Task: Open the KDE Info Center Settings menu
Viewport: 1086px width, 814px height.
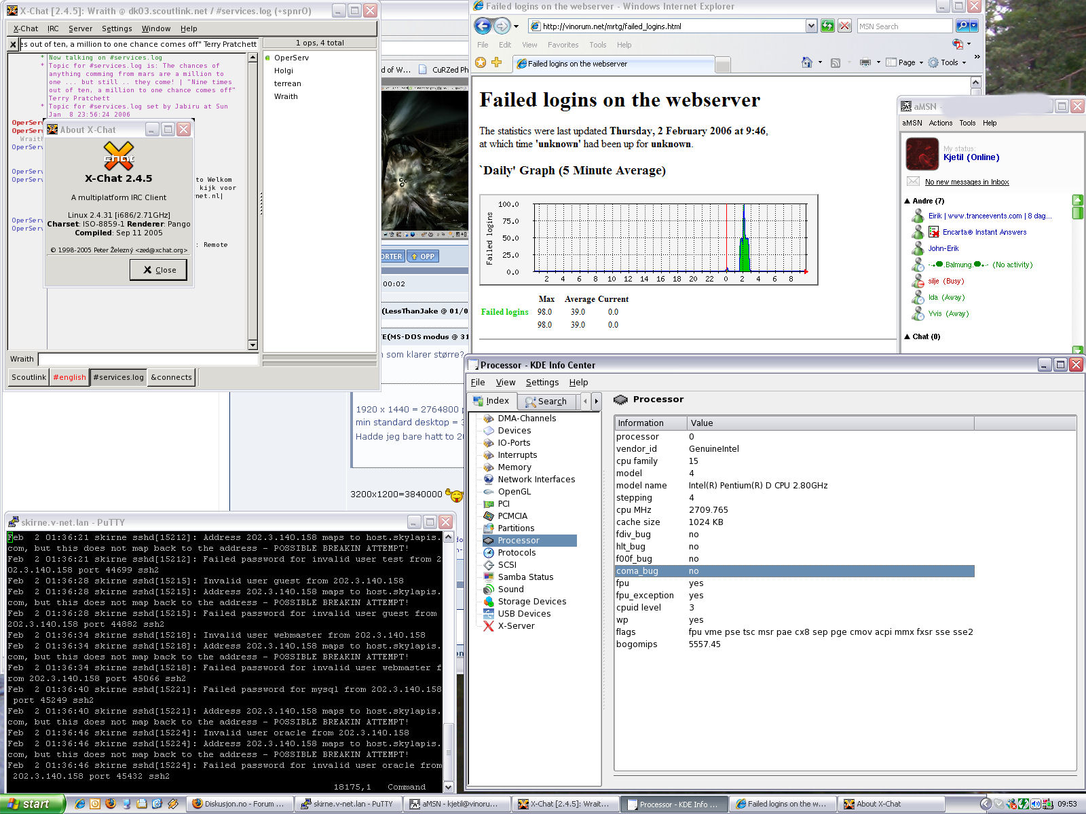Action: pyautogui.click(x=542, y=383)
